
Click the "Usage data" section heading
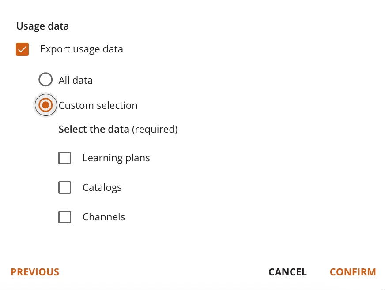42,26
